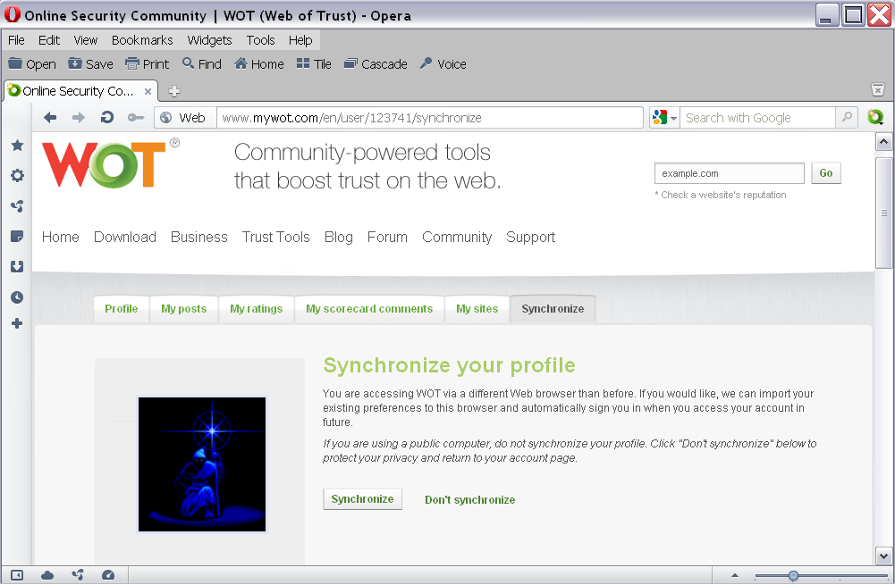Add a panel with the plus icon
895x585 pixels.
pos(17,323)
